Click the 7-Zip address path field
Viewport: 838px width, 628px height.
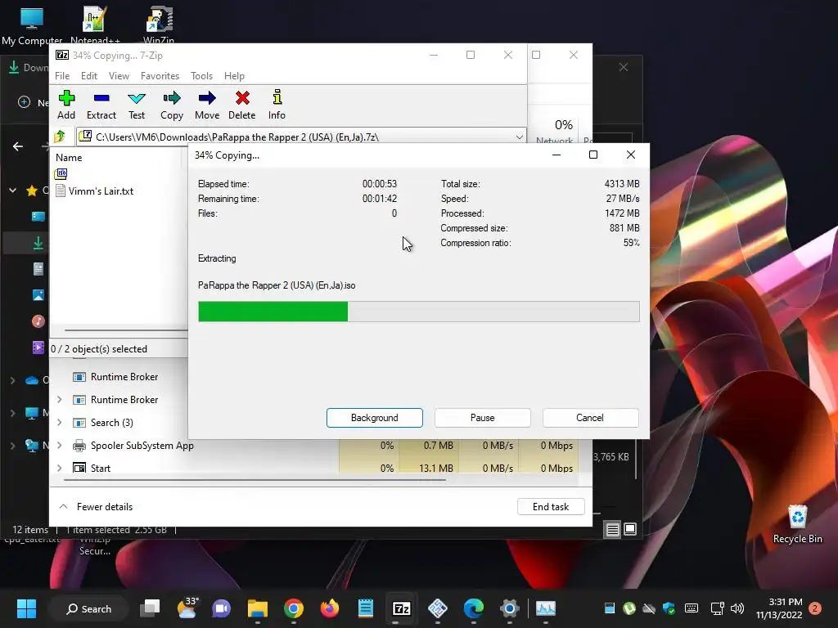[301, 137]
